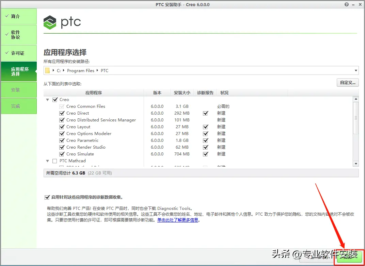Deselect the Creo Render Studio application checkbox
Viewport: 365px width, 266px height.
[62, 147]
